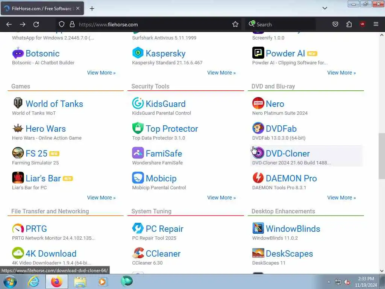
Task: Launch Internet Explorer from taskbar
Action: (33, 282)
